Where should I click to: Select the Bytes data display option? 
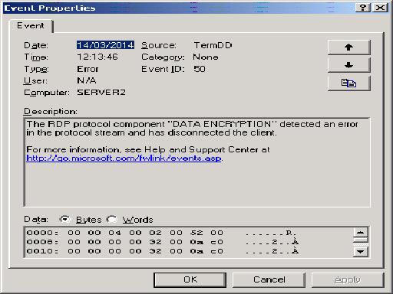(80, 220)
